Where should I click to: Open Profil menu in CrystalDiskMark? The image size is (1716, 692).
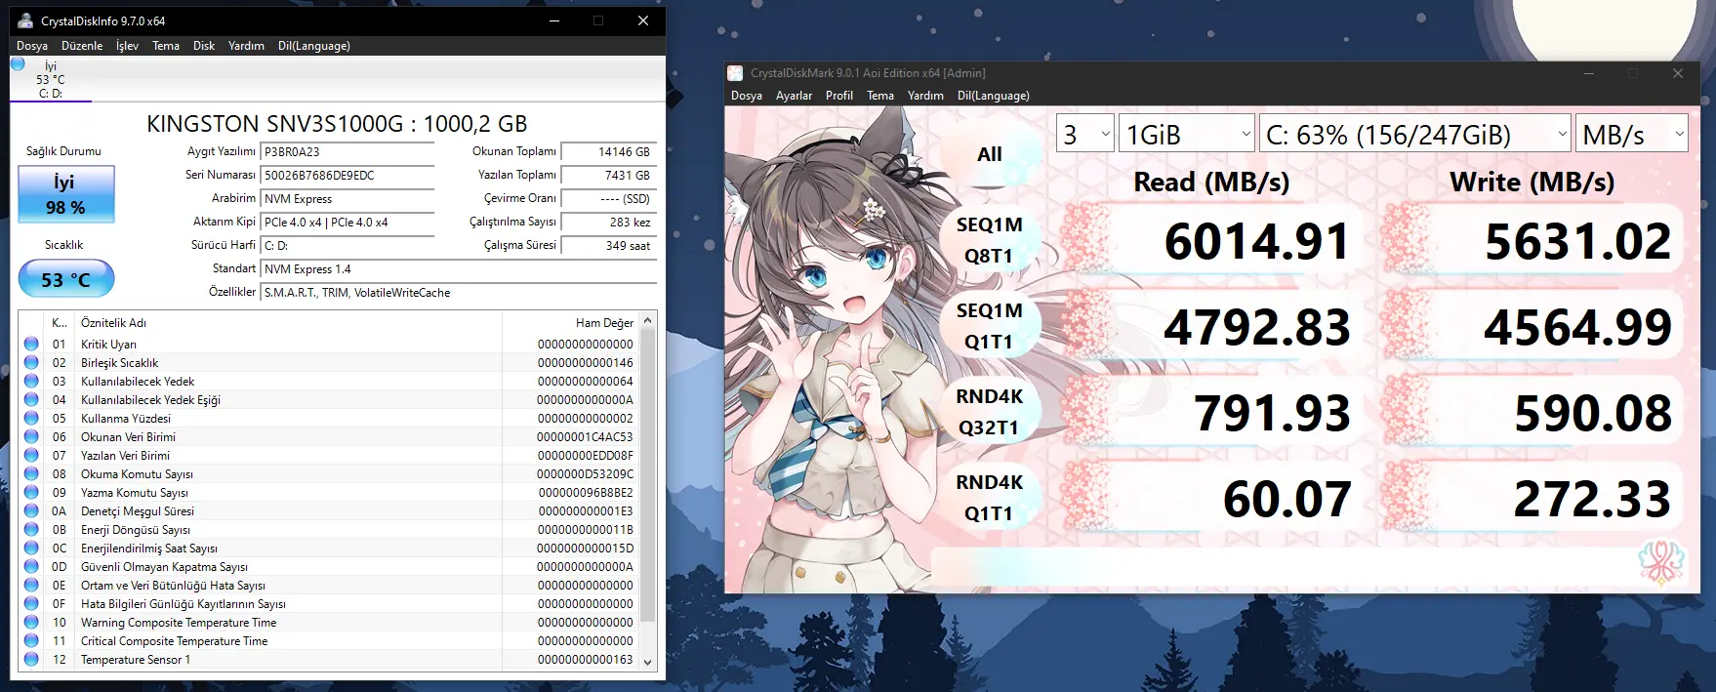[x=839, y=96]
